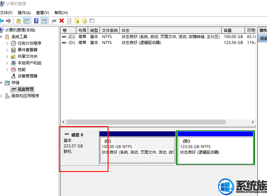Select 性能 in the tree
Image resolution: width=267 pixels, height=196 pixels.
pos(21,70)
